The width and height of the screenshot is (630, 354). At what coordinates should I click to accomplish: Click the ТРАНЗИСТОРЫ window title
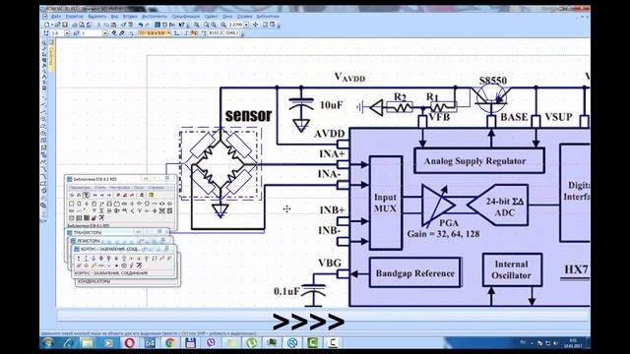coord(88,233)
